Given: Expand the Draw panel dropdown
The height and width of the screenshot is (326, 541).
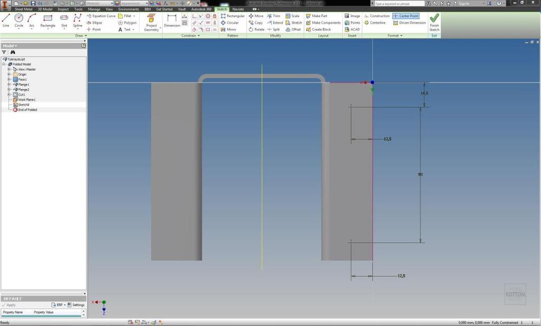Looking at the screenshot, I should (81, 35).
